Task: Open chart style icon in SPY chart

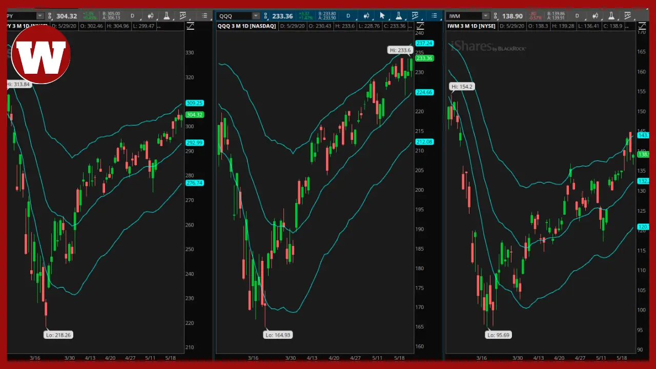Action: (151, 16)
